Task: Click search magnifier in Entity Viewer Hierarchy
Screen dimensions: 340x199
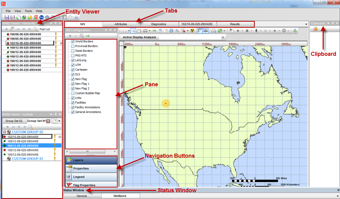Action: click(x=35, y=29)
